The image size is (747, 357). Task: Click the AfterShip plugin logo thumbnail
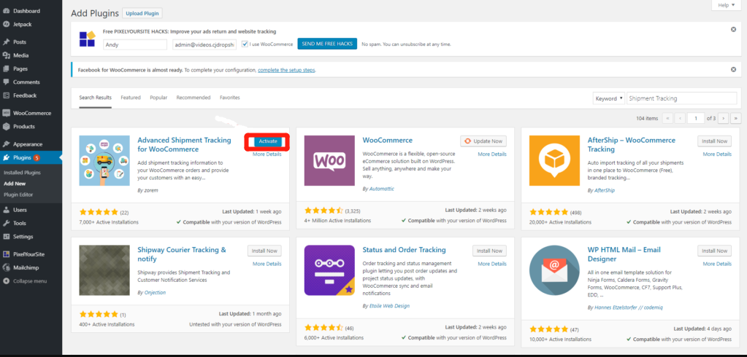[x=554, y=161]
